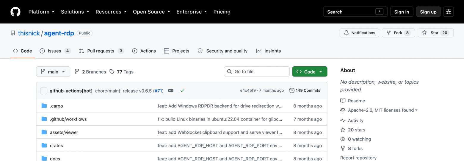Image resolution: width=464 pixels, height=161 pixels.
Task: Click the Star count badge 20
Action: (445, 33)
